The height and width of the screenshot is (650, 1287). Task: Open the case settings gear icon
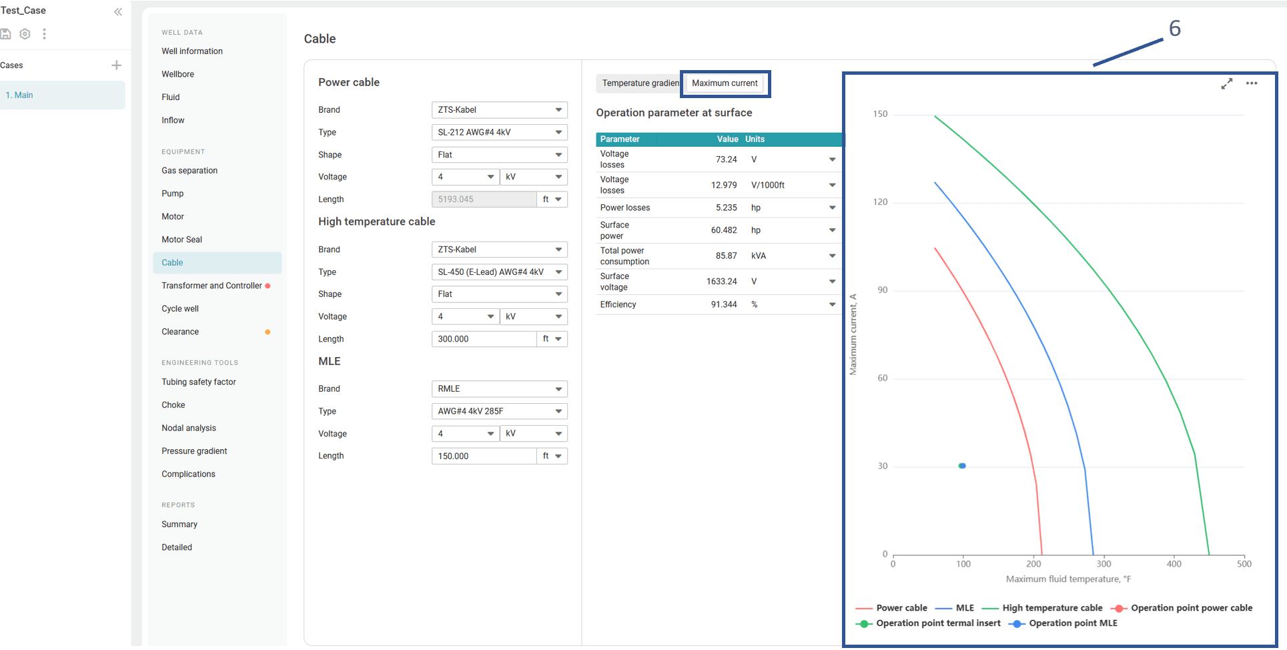pyautogui.click(x=25, y=34)
